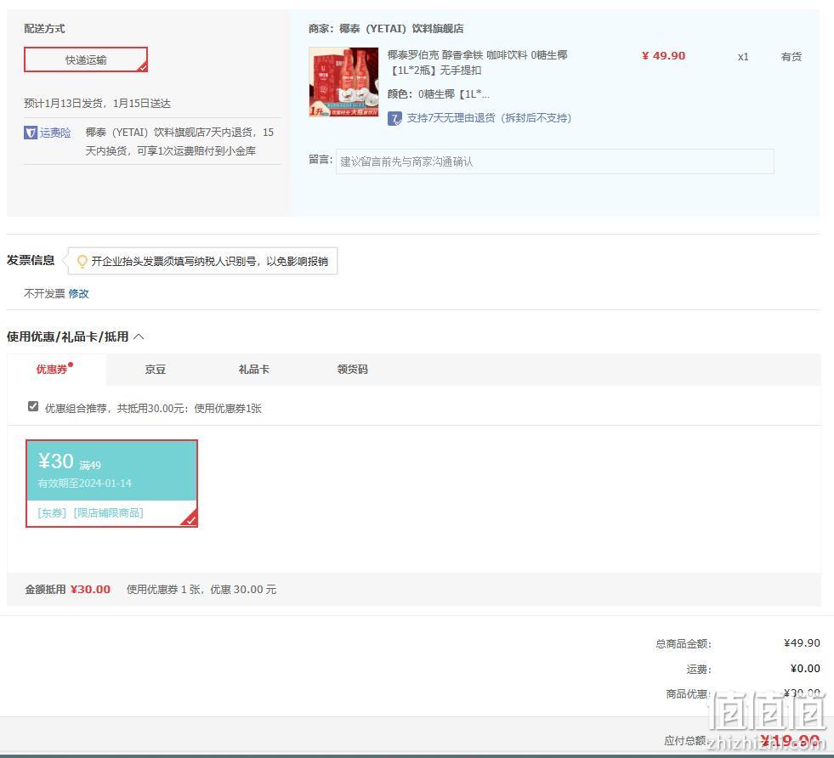Click the 留言 message input field
This screenshot has height=758, width=834.
555,161
